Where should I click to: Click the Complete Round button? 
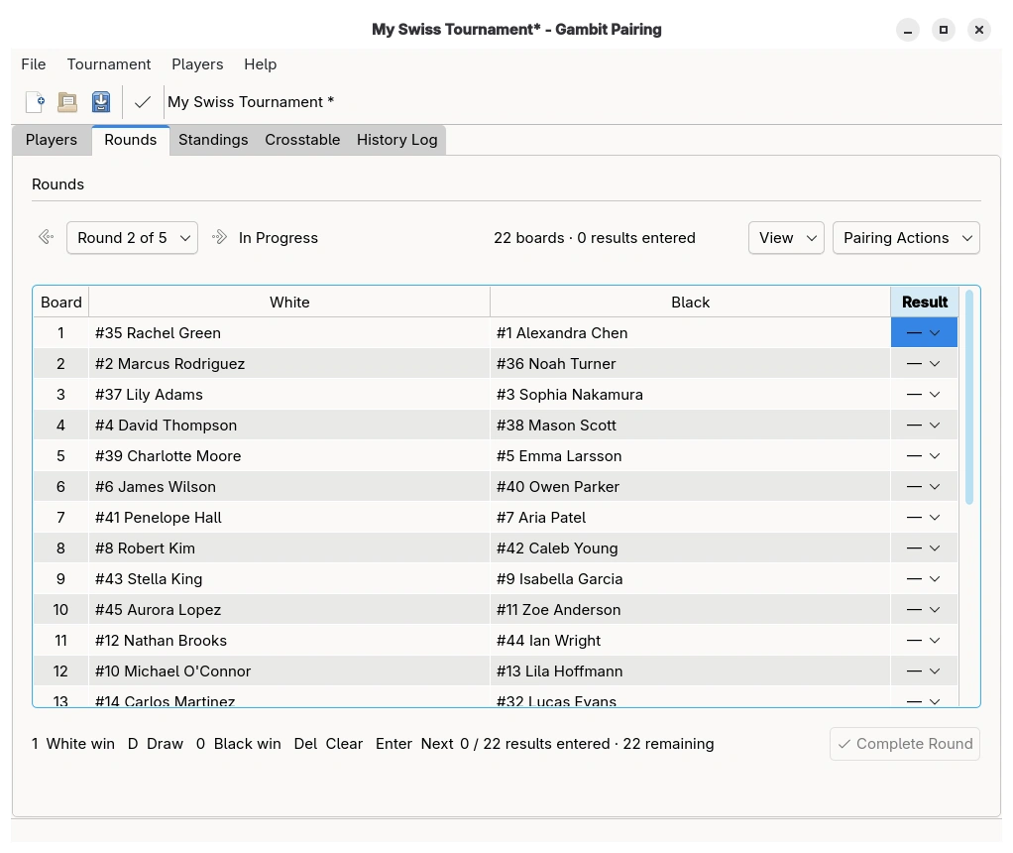tap(905, 744)
